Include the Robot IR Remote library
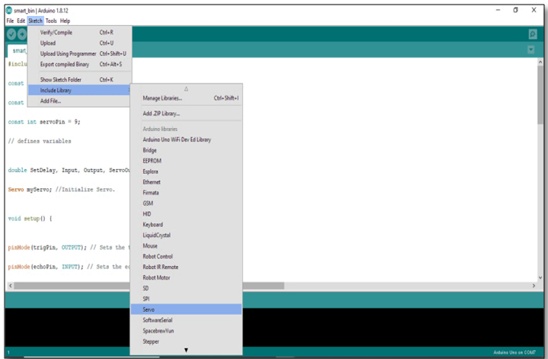The image size is (548, 359). click(186, 267)
